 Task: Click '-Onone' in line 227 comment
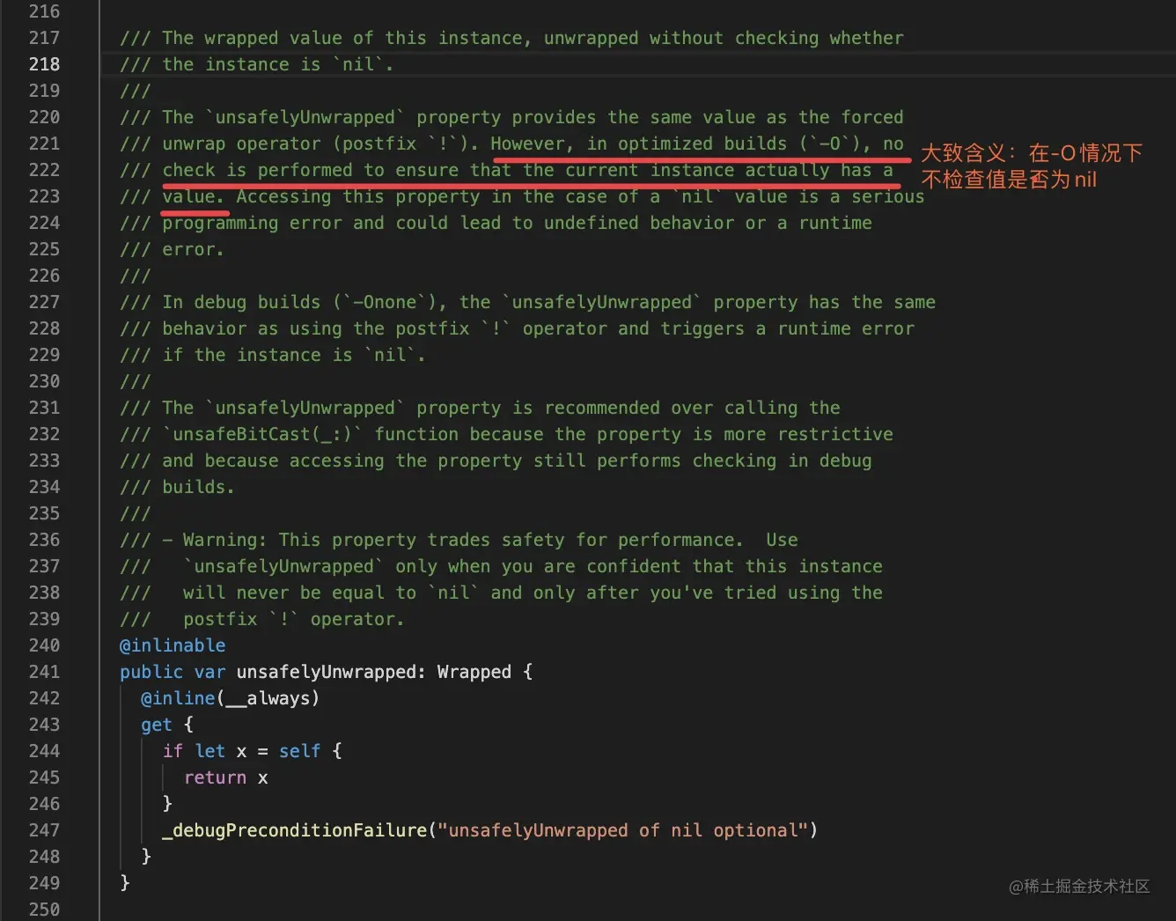(x=385, y=302)
